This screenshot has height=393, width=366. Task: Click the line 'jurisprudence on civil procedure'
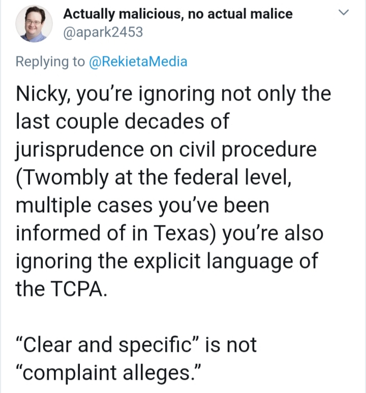point(166,150)
